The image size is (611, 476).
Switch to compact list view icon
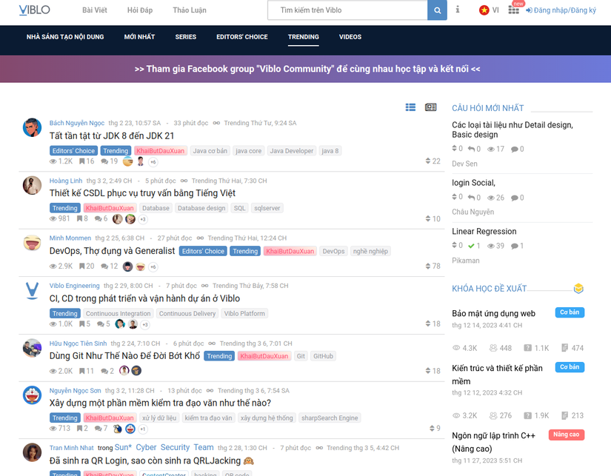pyautogui.click(x=410, y=107)
